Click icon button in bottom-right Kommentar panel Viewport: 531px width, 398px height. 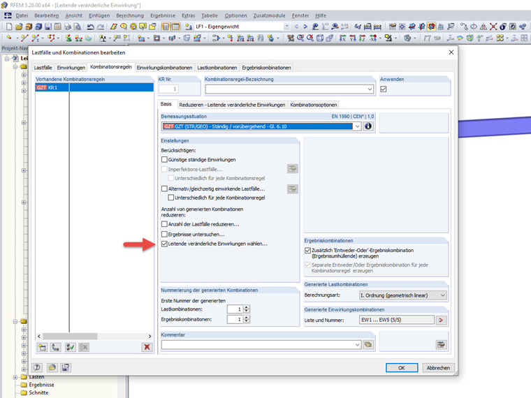pos(441,344)
